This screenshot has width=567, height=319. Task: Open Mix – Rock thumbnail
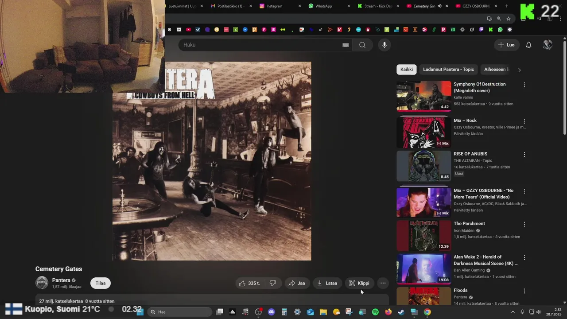pyautogui.click(x=423, y=132)
